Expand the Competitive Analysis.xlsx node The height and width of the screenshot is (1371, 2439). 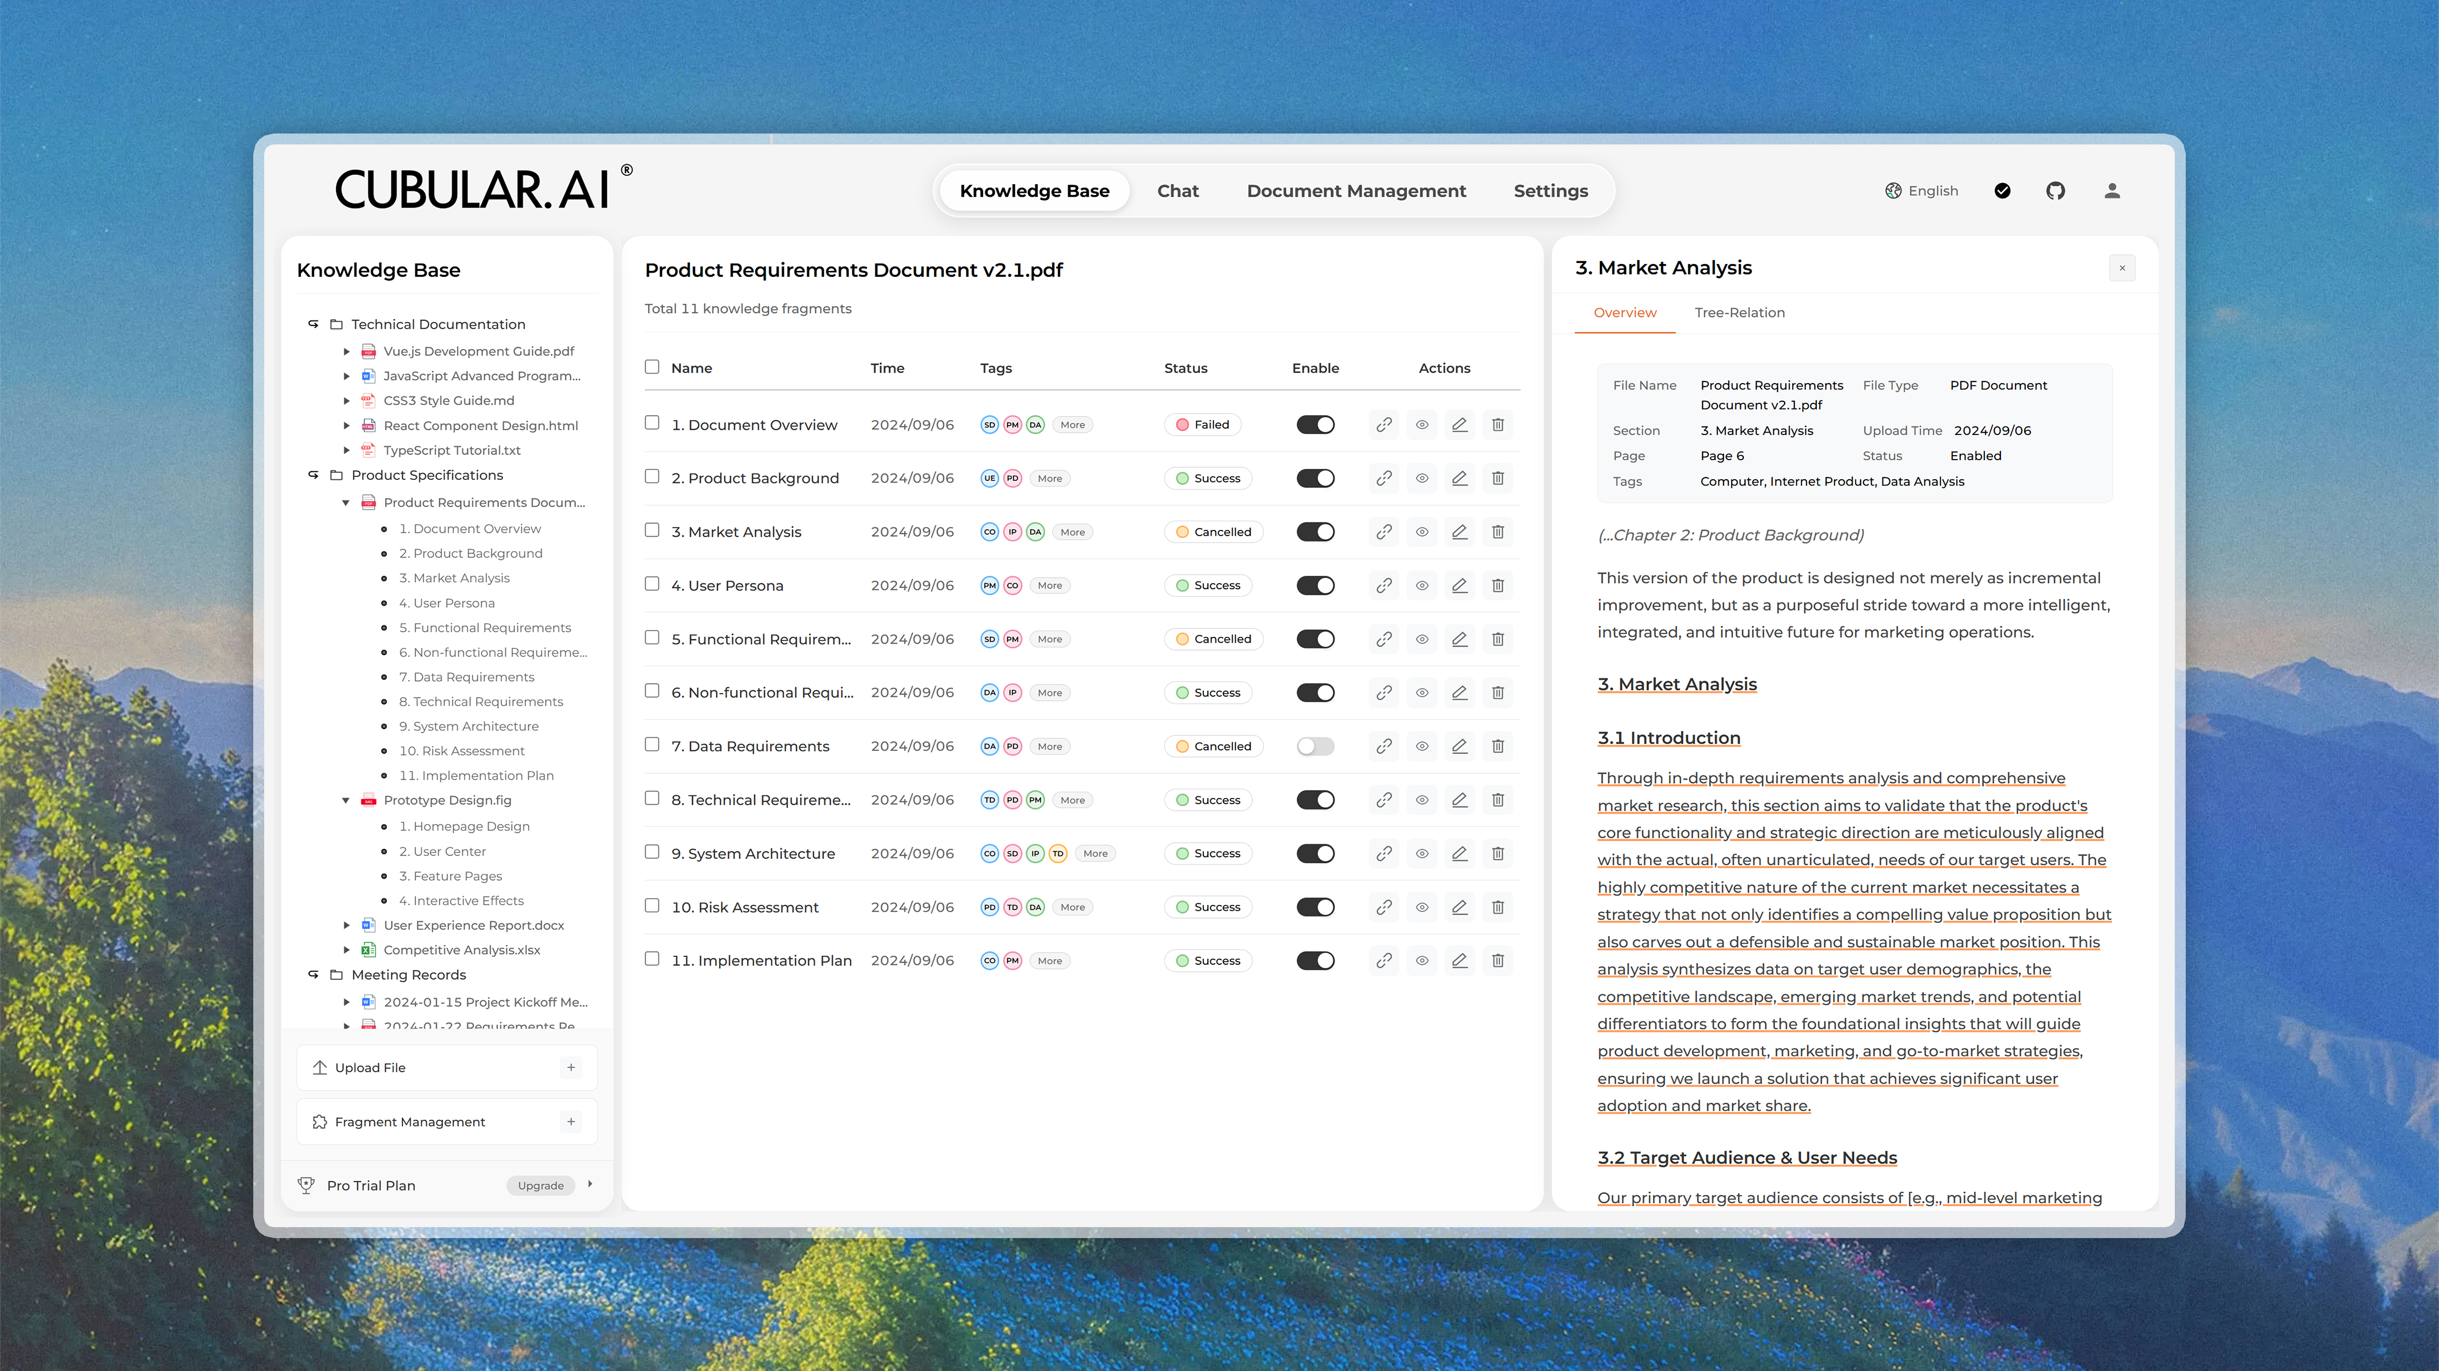346,950
